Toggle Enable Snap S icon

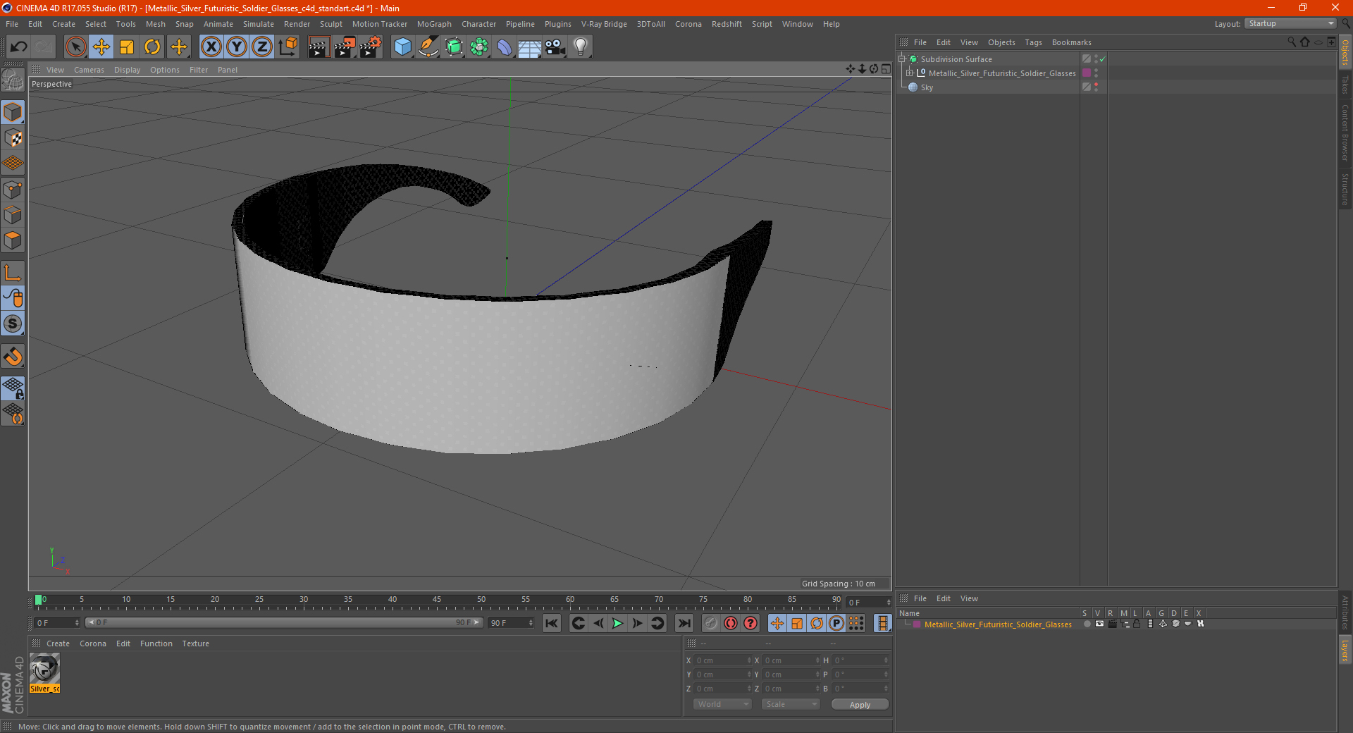pos(13,324)
